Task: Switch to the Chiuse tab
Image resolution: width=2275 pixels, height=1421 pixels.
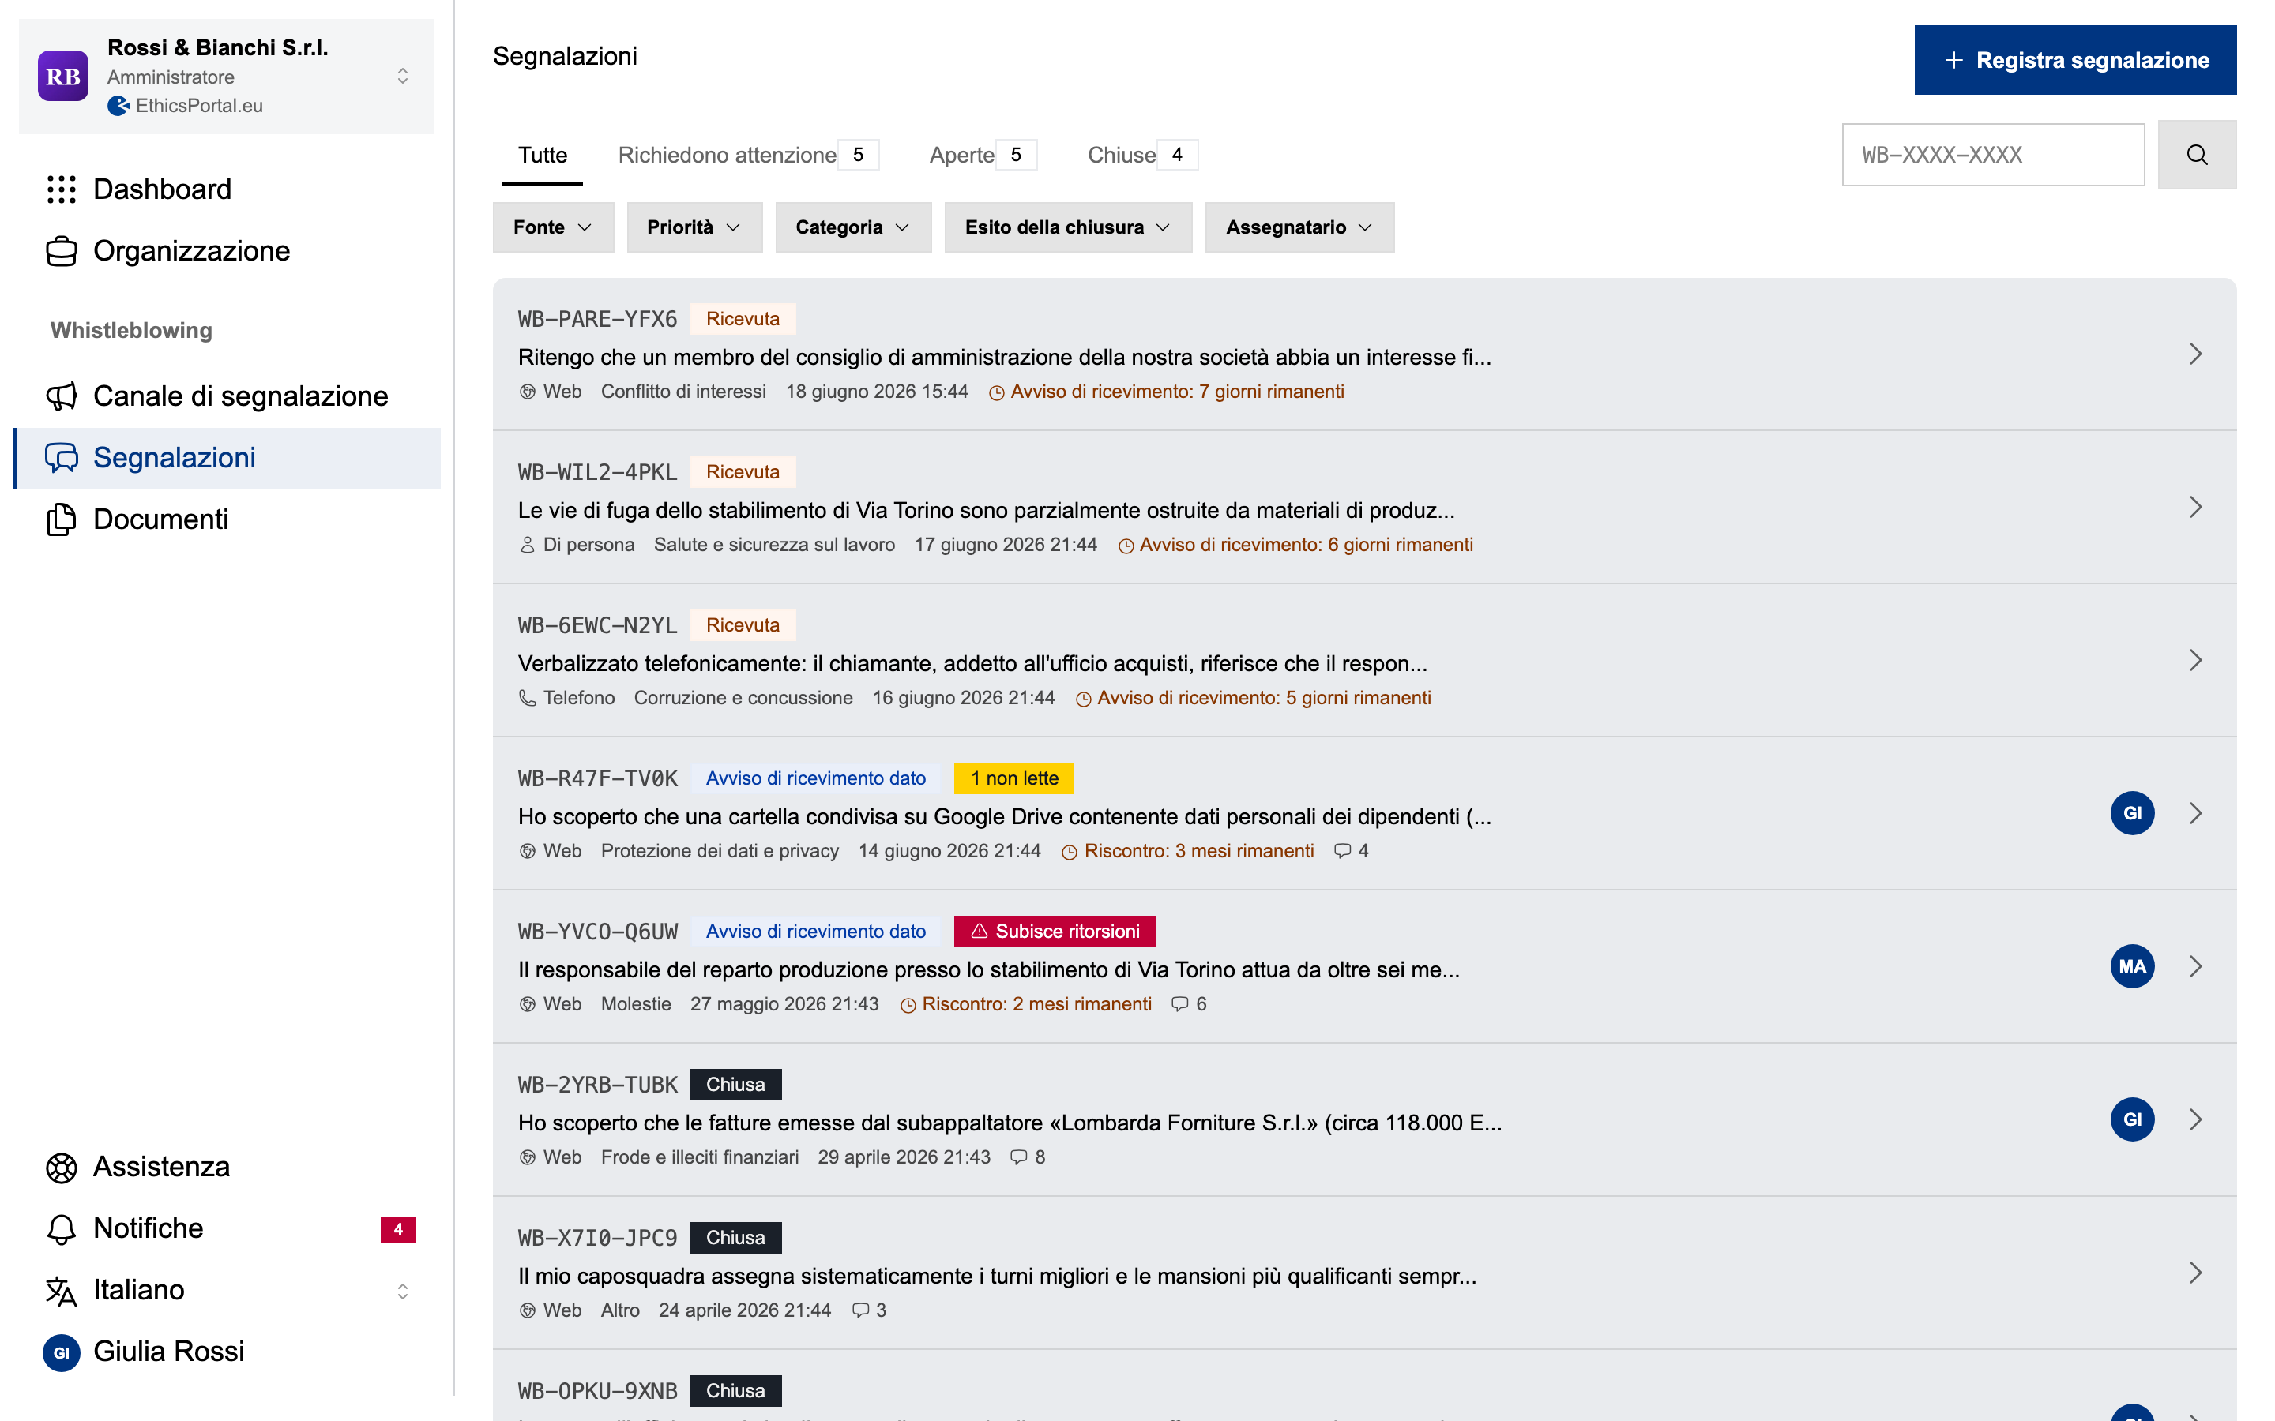Action: (1142, 155)
